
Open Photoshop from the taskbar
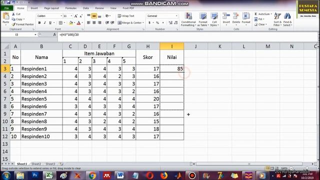(x=35, y=175)
